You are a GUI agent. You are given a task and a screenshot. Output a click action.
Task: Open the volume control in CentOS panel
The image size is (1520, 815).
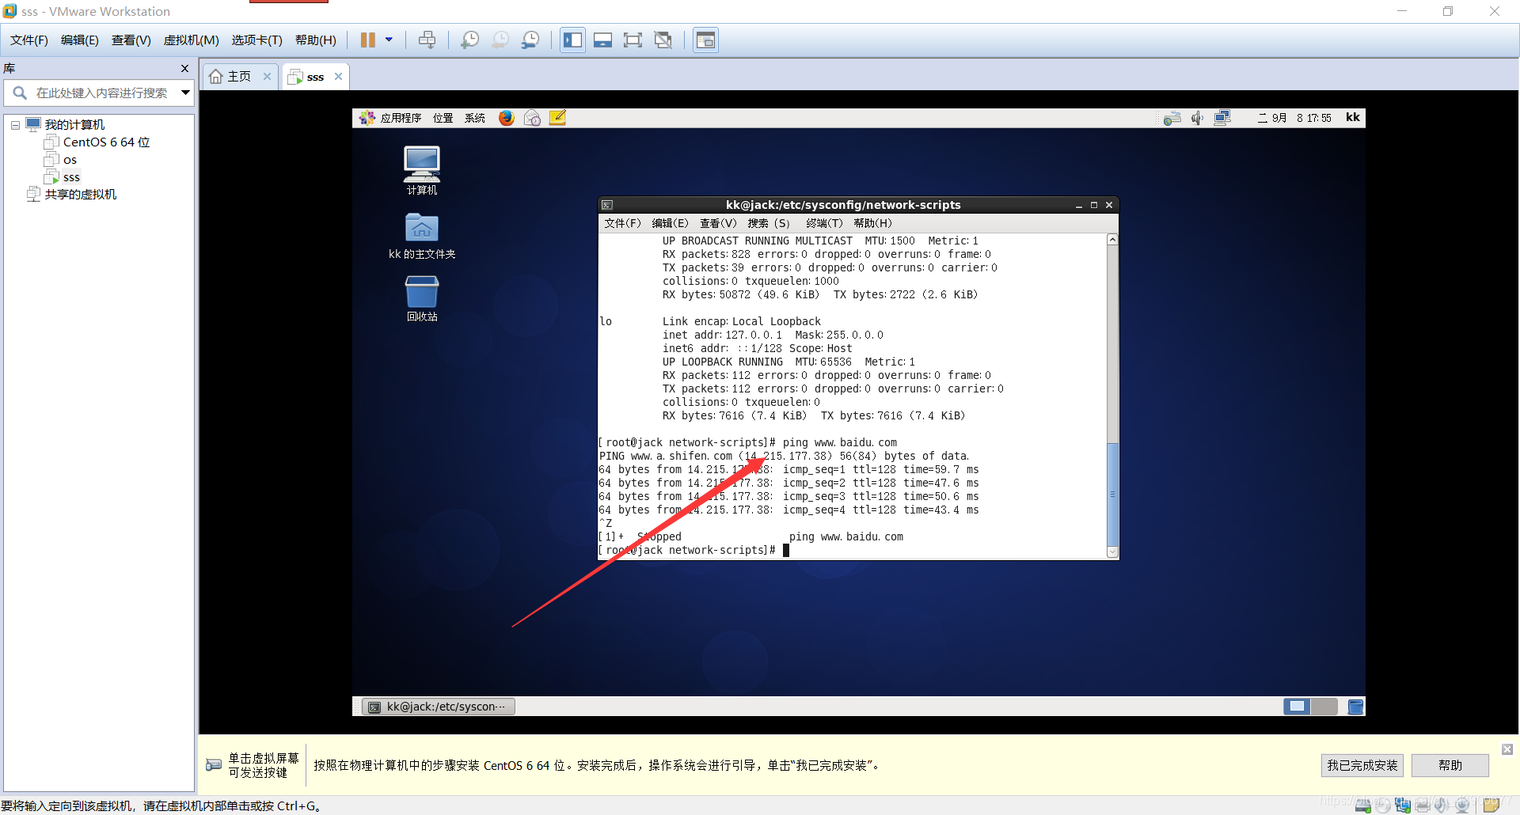(x=1197, y=118)
